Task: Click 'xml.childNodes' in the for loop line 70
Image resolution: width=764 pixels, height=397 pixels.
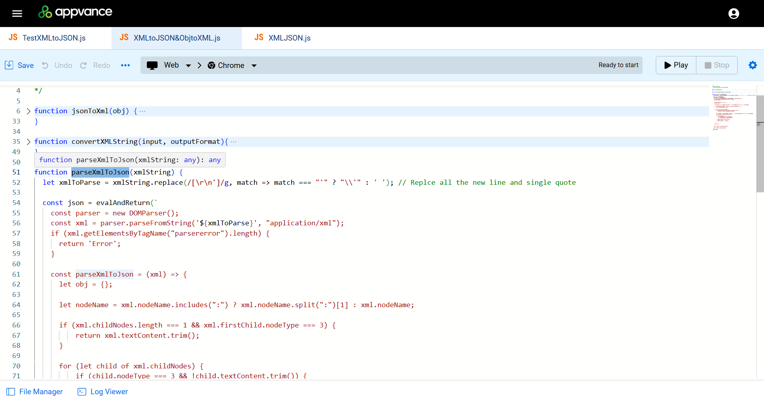Action: click(162, 366)
